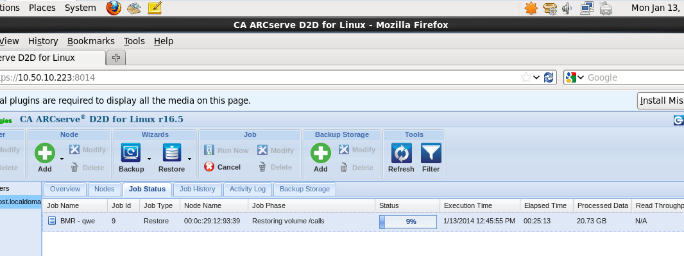Open the Activity Log tab

click(x=247, y=189)
